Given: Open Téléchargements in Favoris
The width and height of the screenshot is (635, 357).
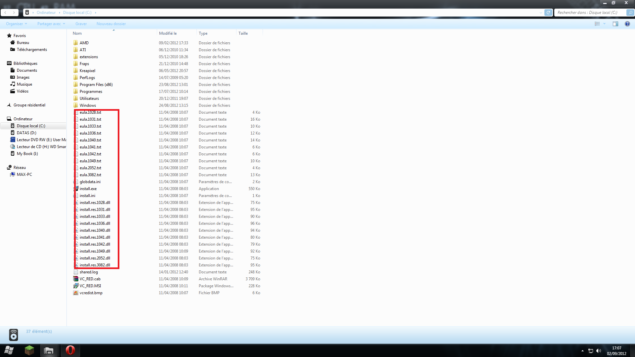Looking at the screenshot, I should [32, 50].
